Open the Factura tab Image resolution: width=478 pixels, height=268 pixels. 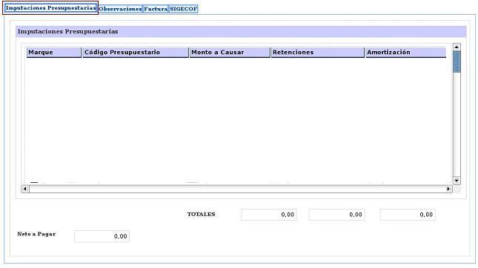point(156,9)
